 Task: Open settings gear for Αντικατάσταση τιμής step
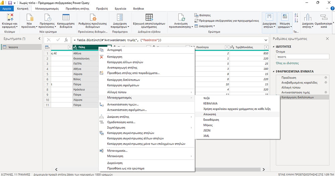[x=326, y=92]
